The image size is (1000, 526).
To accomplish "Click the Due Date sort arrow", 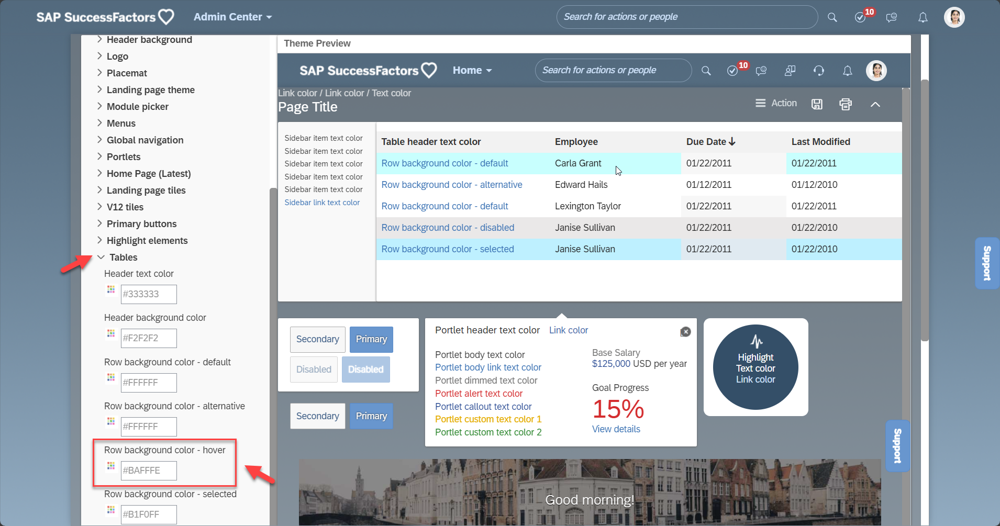I will tap(732, 142).
